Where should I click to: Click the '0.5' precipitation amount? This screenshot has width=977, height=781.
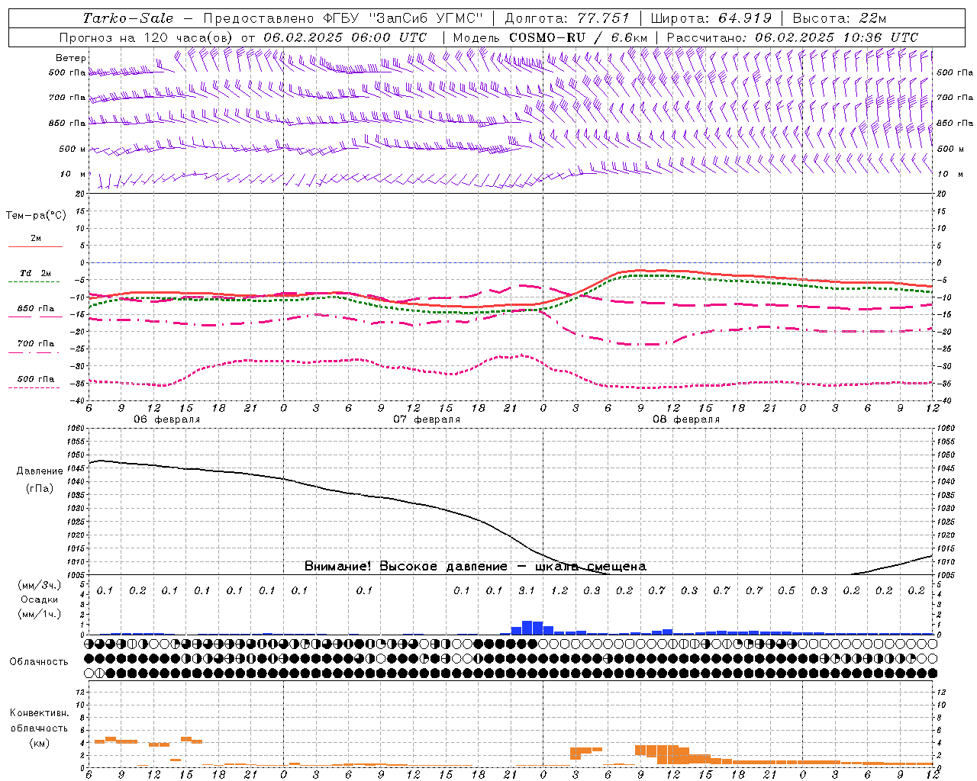coord(786,590)
